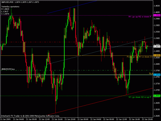Click the '21 Jan 12:00' time axis label
Viewport: 161px width, 121px height.
coord(44,119)
